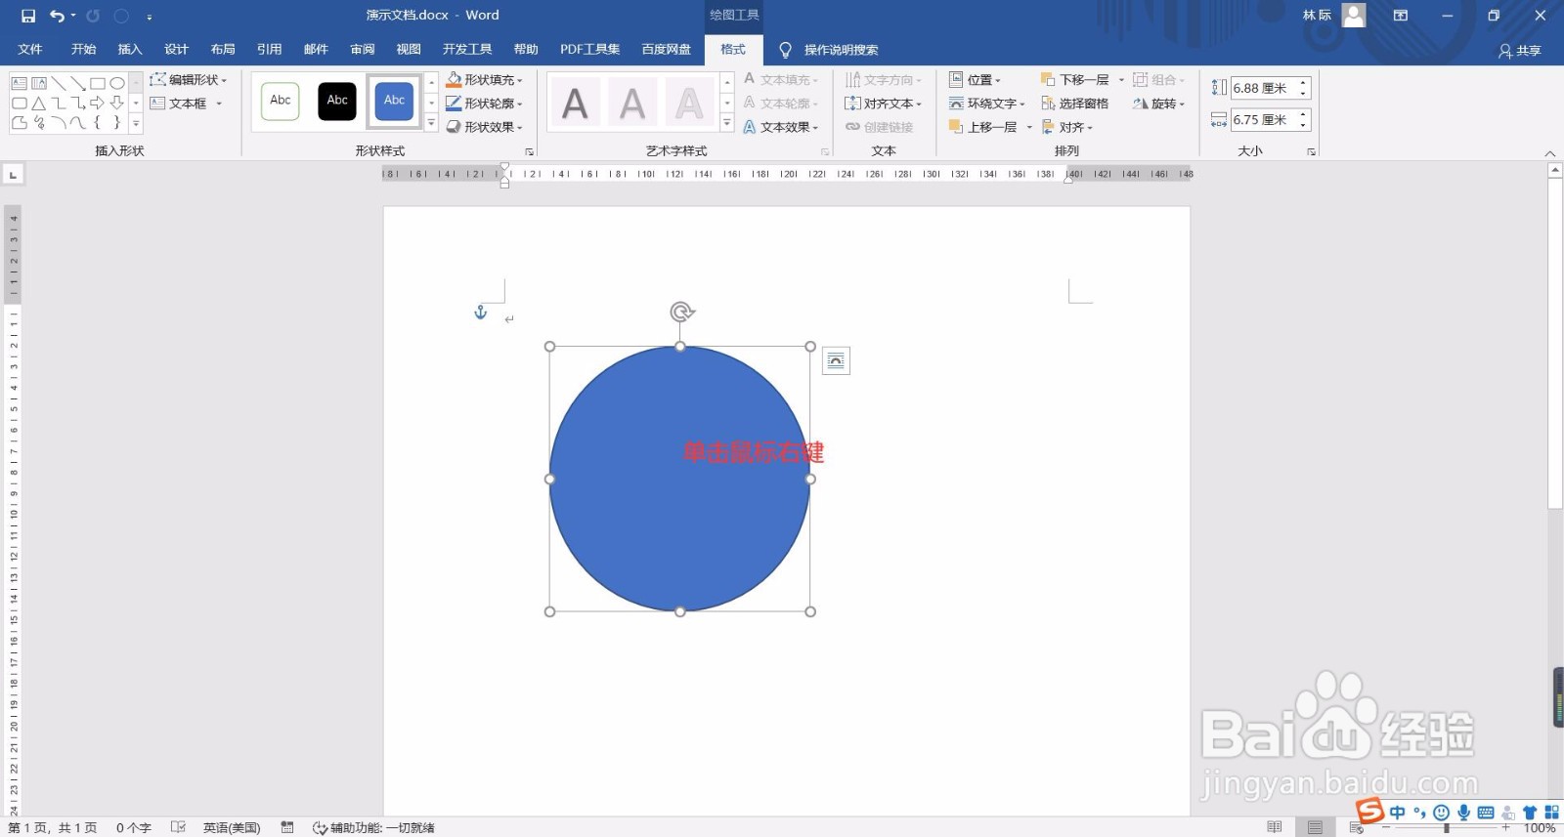Choose the rectangle shape
Viewport: 1564px width, 837px height.
tap(98, 83)
